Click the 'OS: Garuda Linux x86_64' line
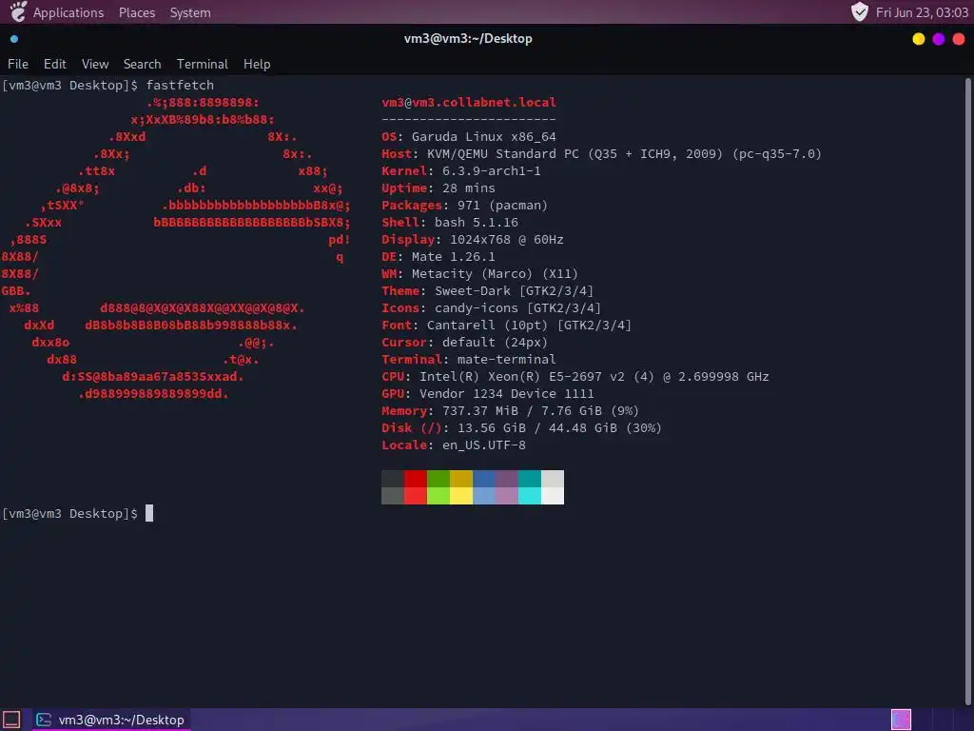 click(x=469, y=137)
